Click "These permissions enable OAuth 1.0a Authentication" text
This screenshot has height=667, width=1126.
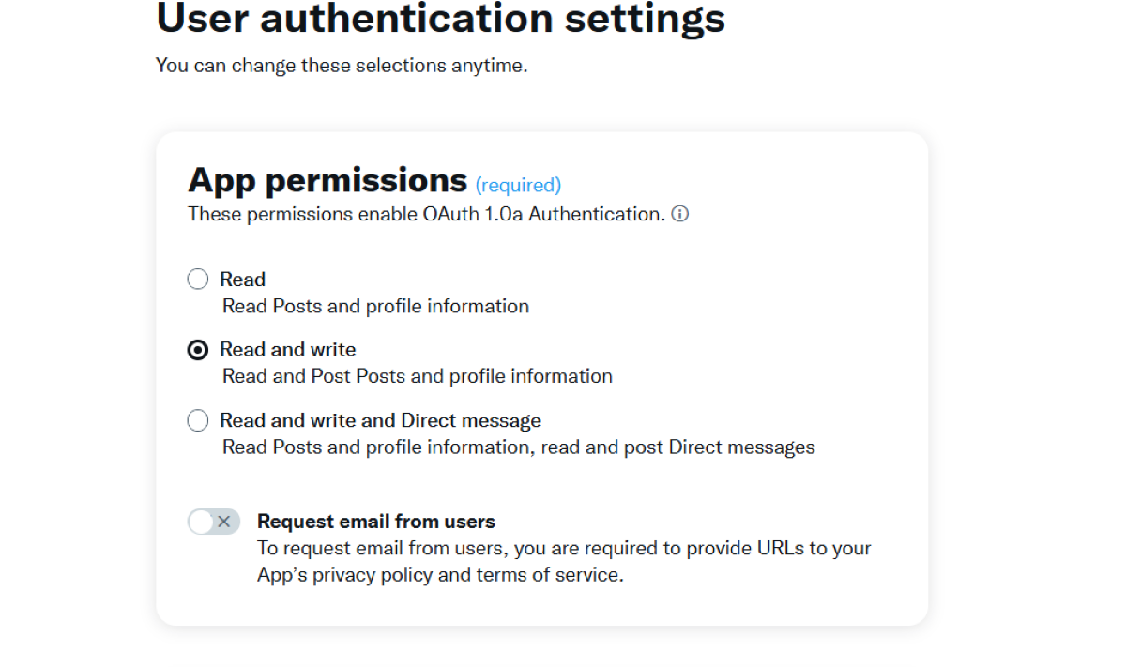426,214
